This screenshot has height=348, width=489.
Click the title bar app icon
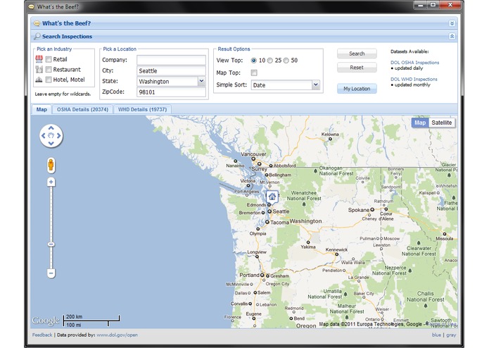click(x=32, y=6)
